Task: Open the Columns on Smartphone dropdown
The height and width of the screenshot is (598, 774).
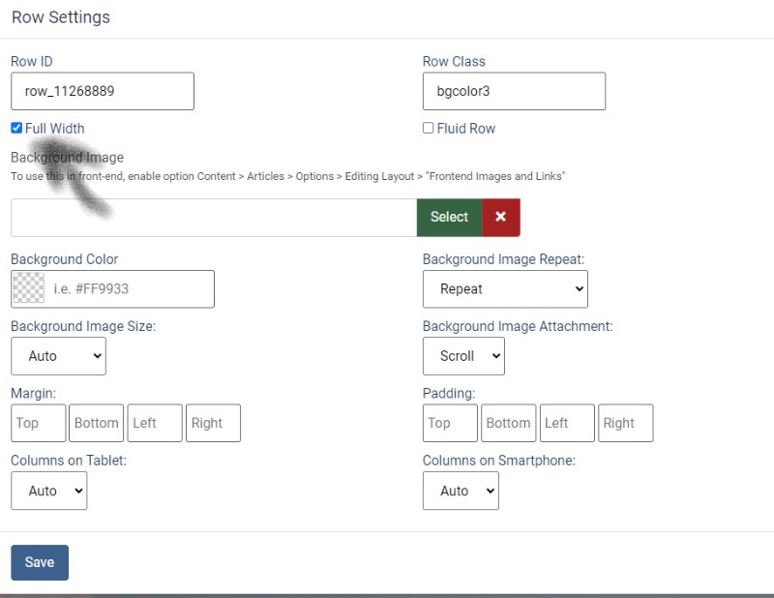Action: point(461,491)
